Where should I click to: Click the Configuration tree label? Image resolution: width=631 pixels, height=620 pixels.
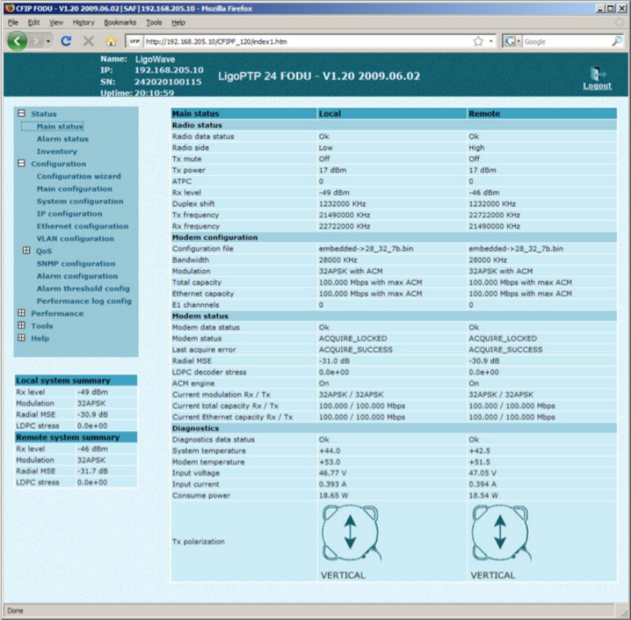(58, 164)
